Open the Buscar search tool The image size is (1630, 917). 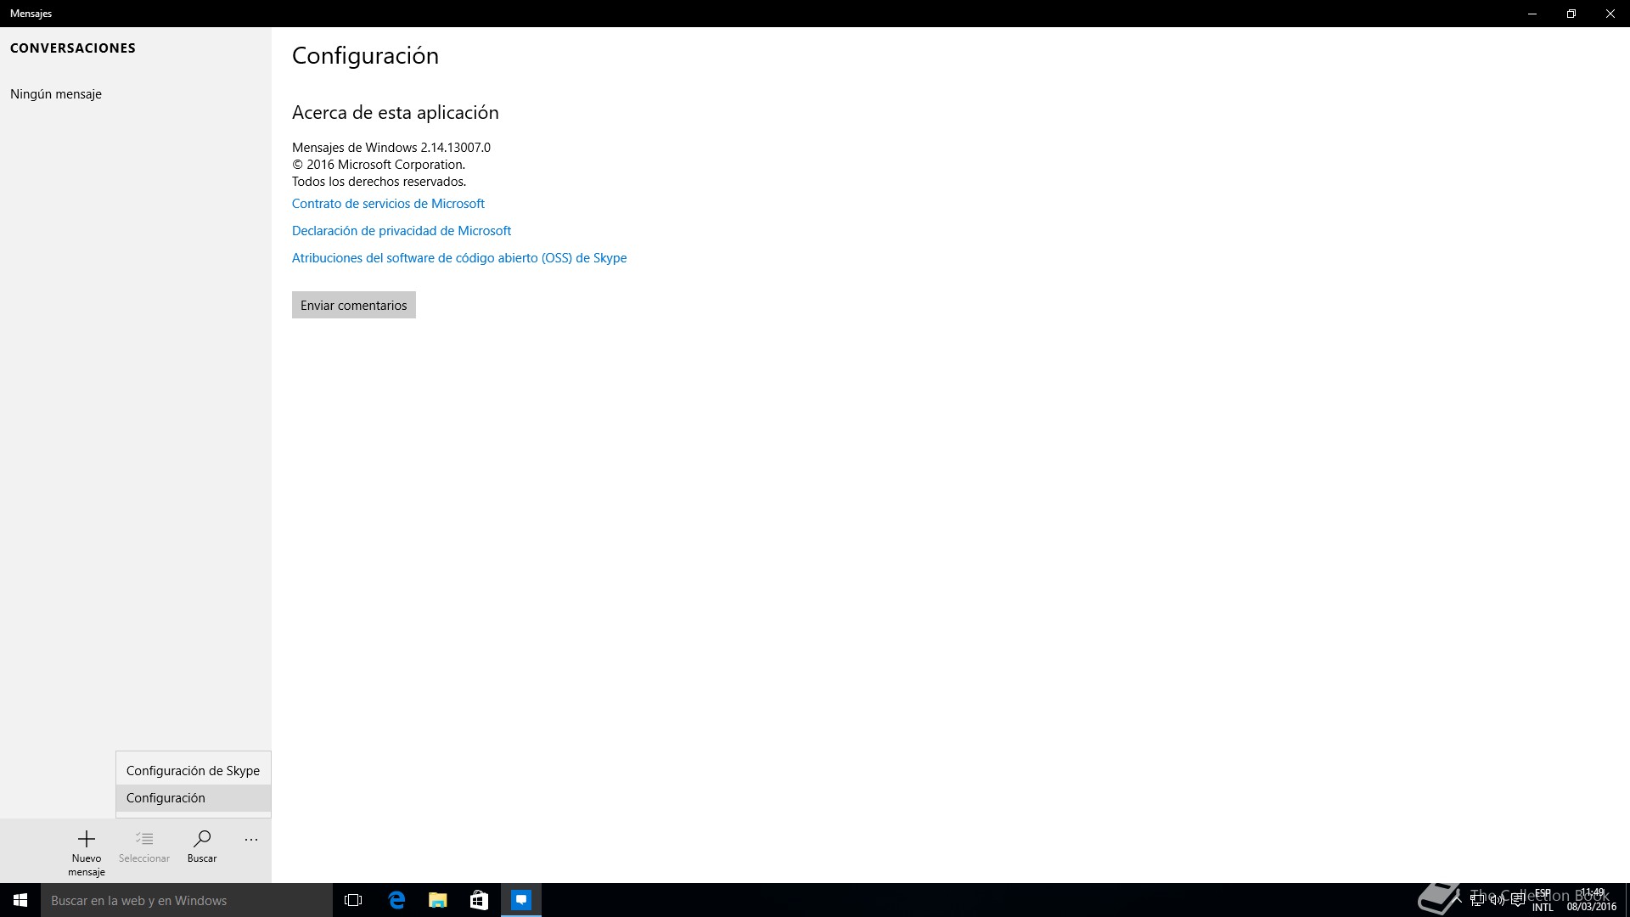(x=202, y=847)
